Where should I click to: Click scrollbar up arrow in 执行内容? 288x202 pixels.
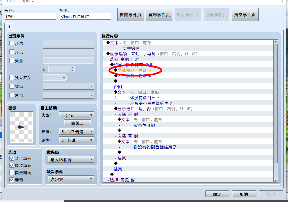pyautogui.click(x=276, y=42)
